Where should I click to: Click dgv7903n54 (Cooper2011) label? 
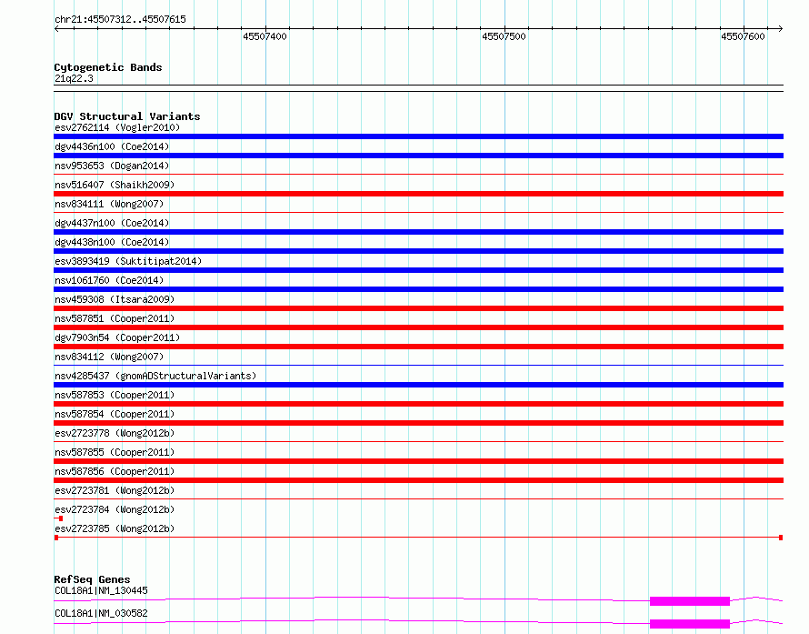(117, 337)
